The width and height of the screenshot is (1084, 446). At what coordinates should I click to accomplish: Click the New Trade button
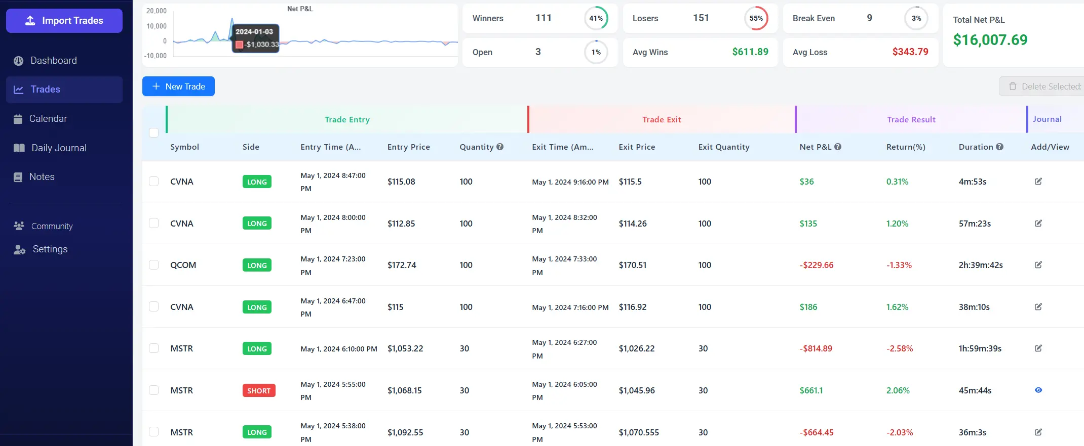click(178, 86)
